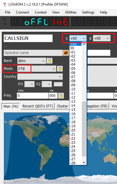117x184 pixels.
Task: Click the CALLSIGN input field
Action: [28, 38]
